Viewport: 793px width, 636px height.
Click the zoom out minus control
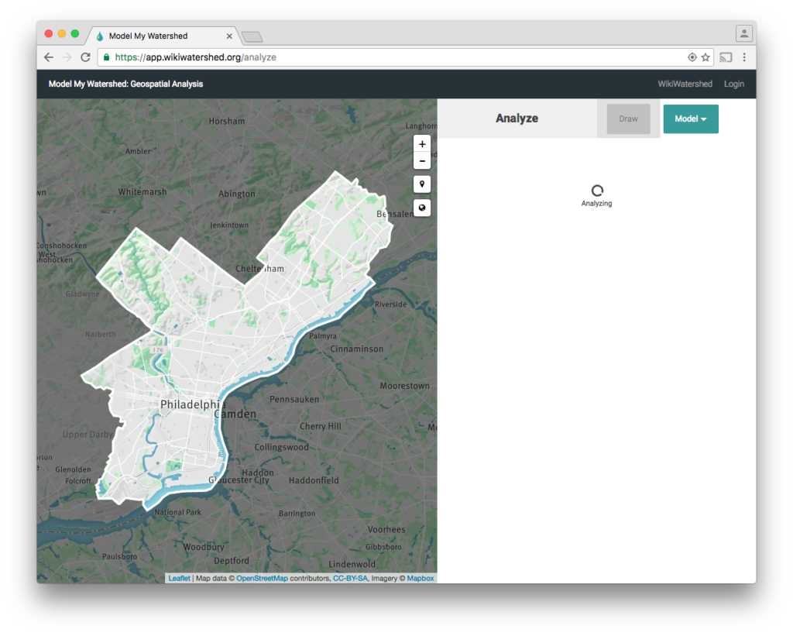422,160
